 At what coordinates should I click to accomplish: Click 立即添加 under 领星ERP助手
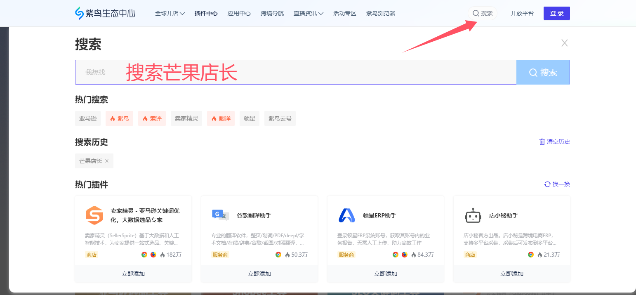[386, 274]
